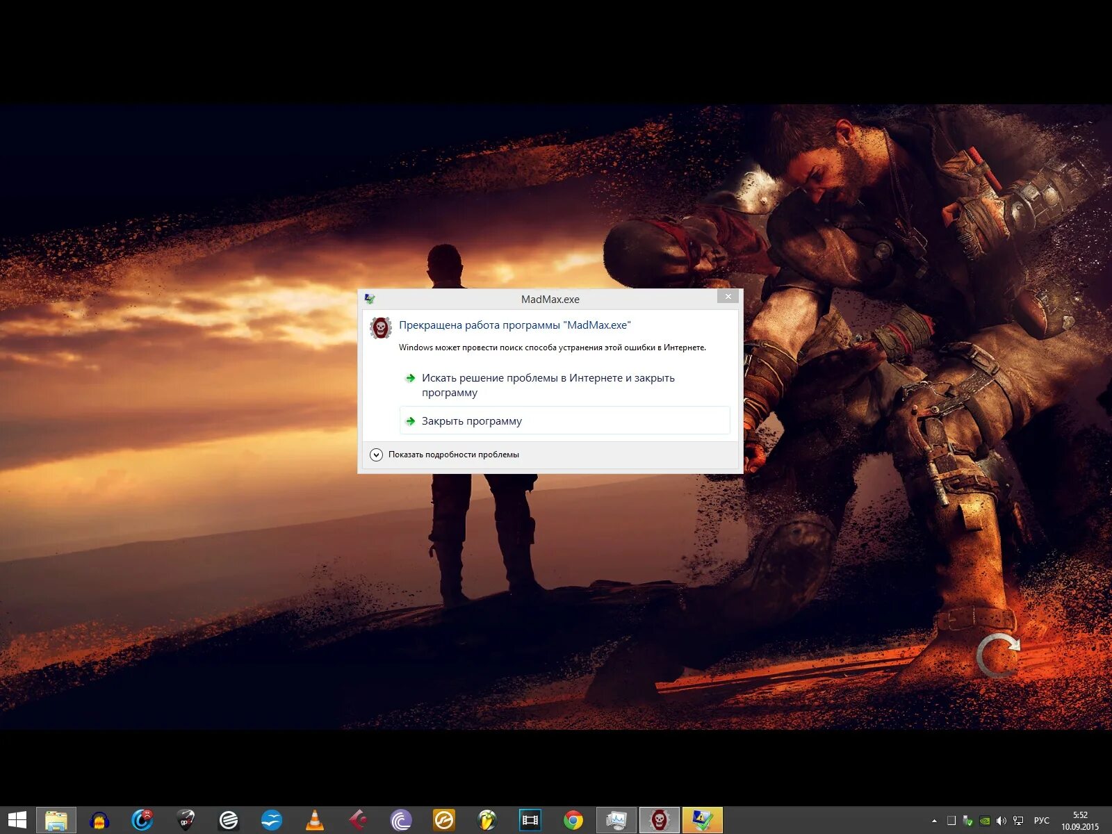Launch the film strip video app in taskbar
Viewport: 1112px width, 834px height.
tap(530, 820)
